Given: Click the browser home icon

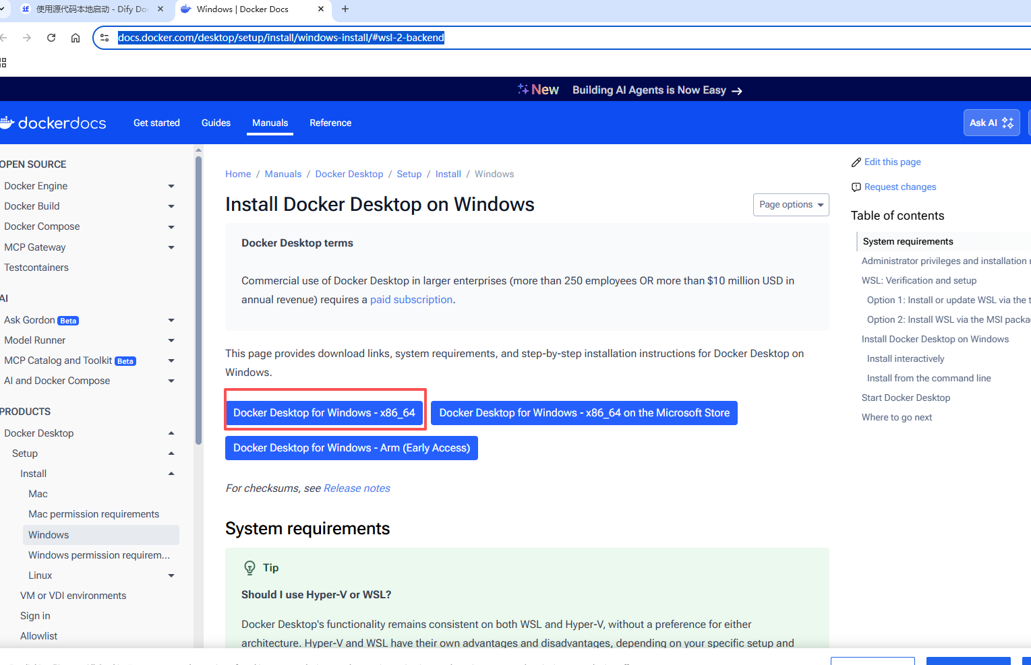Looking at the screenshot, I should (x=76, y=38).
